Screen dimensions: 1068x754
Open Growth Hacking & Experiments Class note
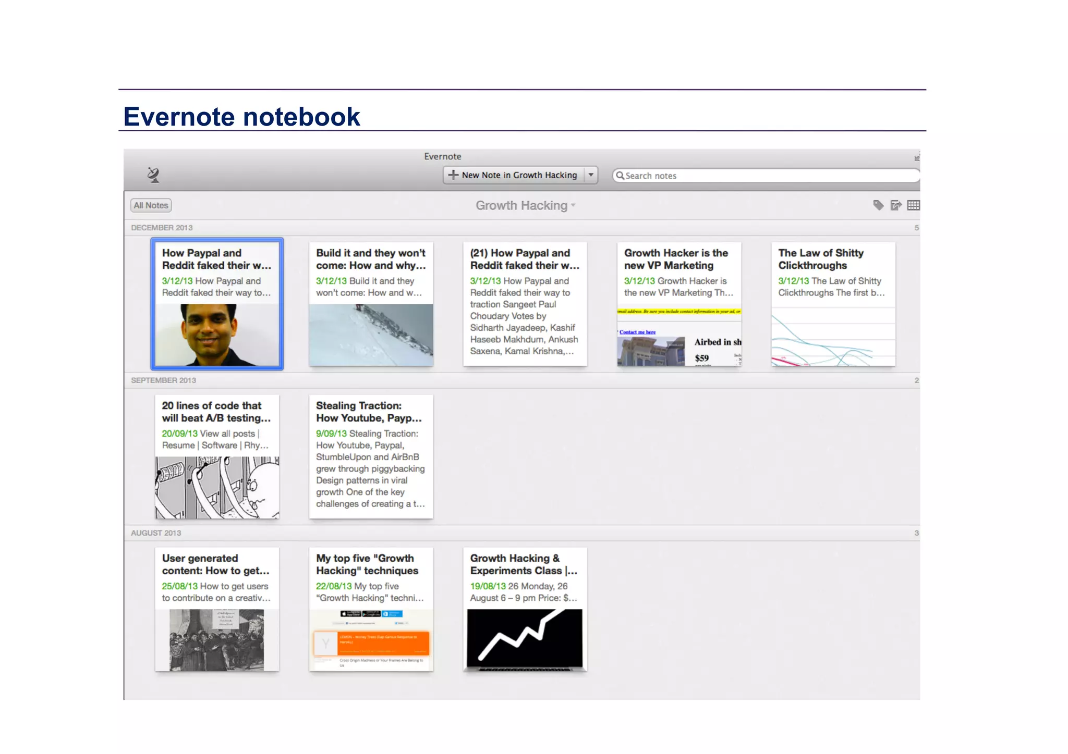pyautogui.click(x=525, y=609)
